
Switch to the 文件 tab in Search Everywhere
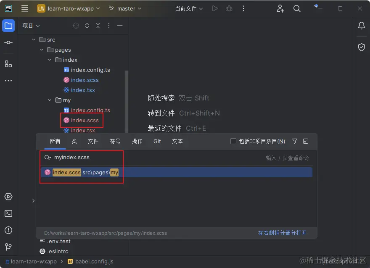(93, 141)
